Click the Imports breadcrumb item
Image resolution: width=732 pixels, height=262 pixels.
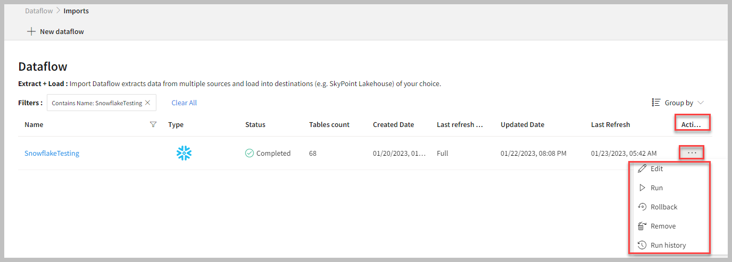(x=76, y=11)
